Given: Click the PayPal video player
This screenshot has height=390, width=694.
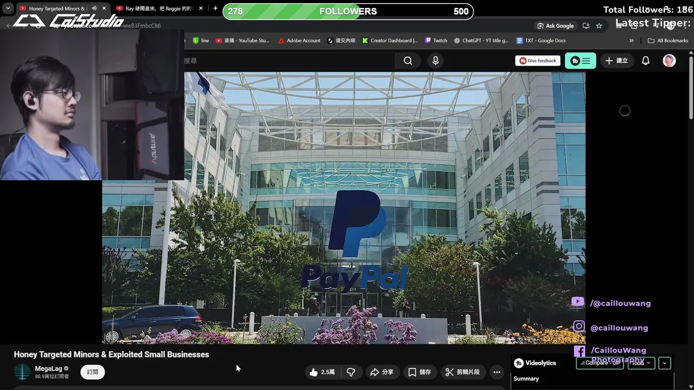Looking at the screenshot, I should point(344,208).
